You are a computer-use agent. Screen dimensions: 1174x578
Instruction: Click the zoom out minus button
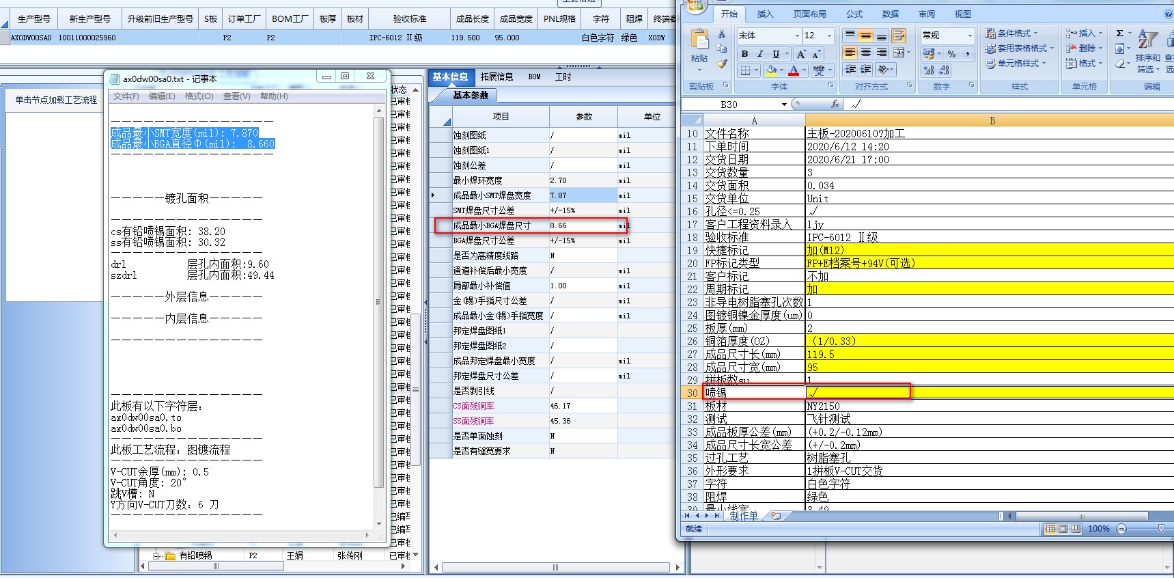[x=1121, y=529]
